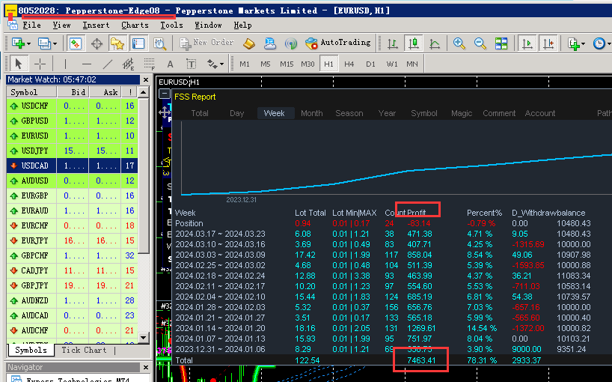The height and width of the screenshot is (382, 612).
Task: Switch FSS Report to Day tab
Action: [237, 113]
